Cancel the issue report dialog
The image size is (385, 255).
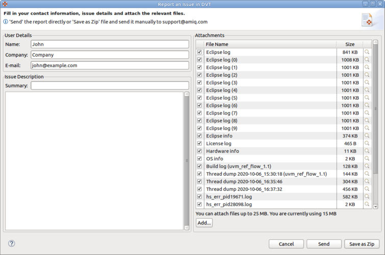pos(286,244)
